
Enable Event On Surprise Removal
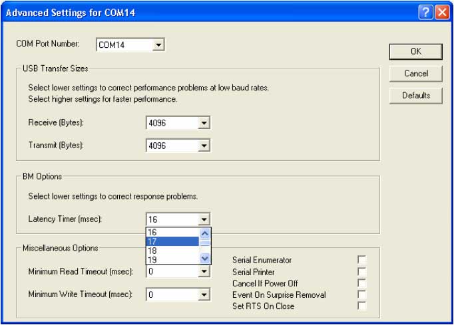[x=361, y=294]
